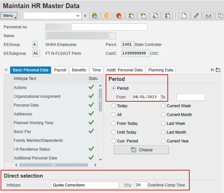Switch to the Payroll tab
This screenshot has width=224, height=193.
click(60, 70)
